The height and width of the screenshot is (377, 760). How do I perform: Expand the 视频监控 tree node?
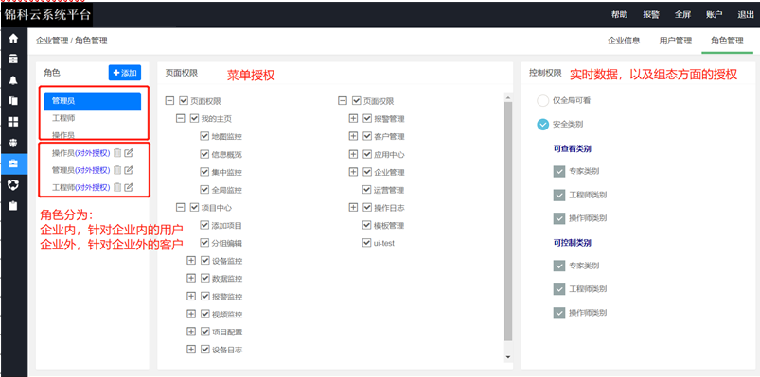tap(191, 314)
